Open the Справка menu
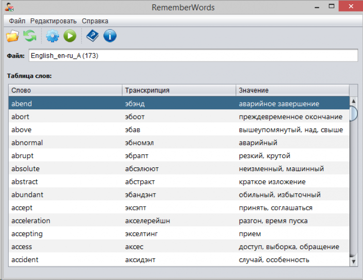 point(95,21)
